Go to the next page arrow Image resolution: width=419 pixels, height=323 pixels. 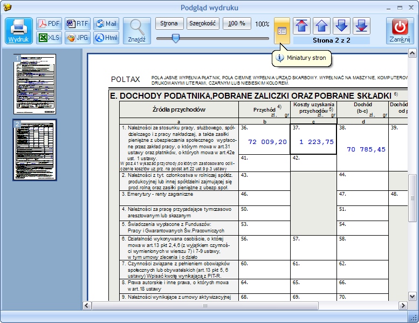(341, 26)
